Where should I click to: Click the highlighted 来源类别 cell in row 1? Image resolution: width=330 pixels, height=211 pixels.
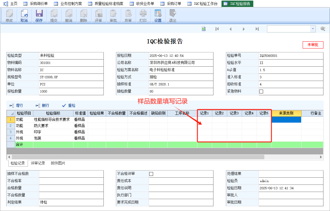click(286, 119)
